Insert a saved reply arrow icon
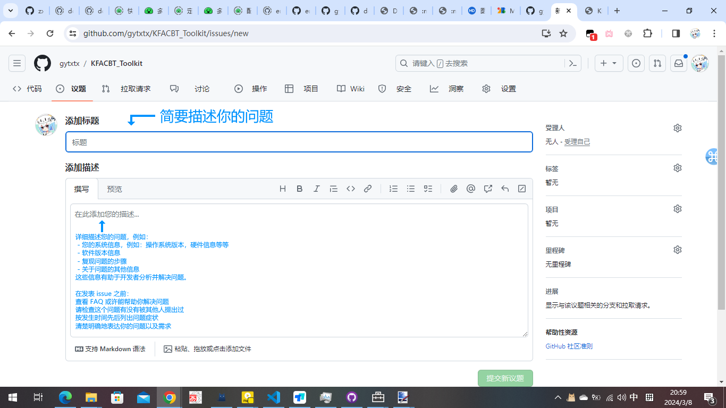726x408 pixels. 505,189
